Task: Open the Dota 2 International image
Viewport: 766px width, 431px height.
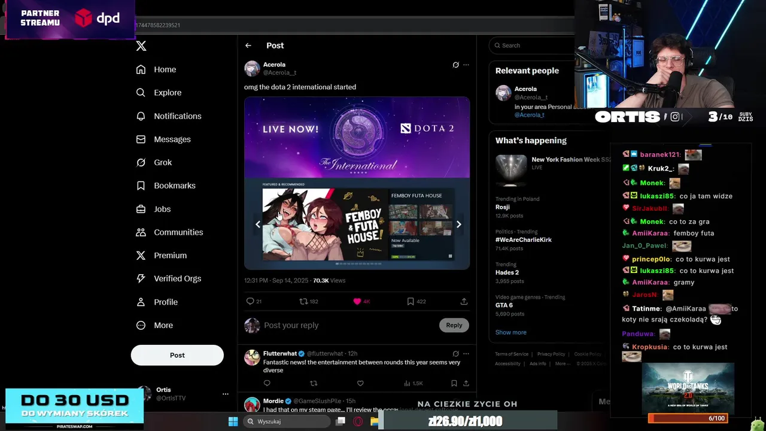Action: [357, 183]
